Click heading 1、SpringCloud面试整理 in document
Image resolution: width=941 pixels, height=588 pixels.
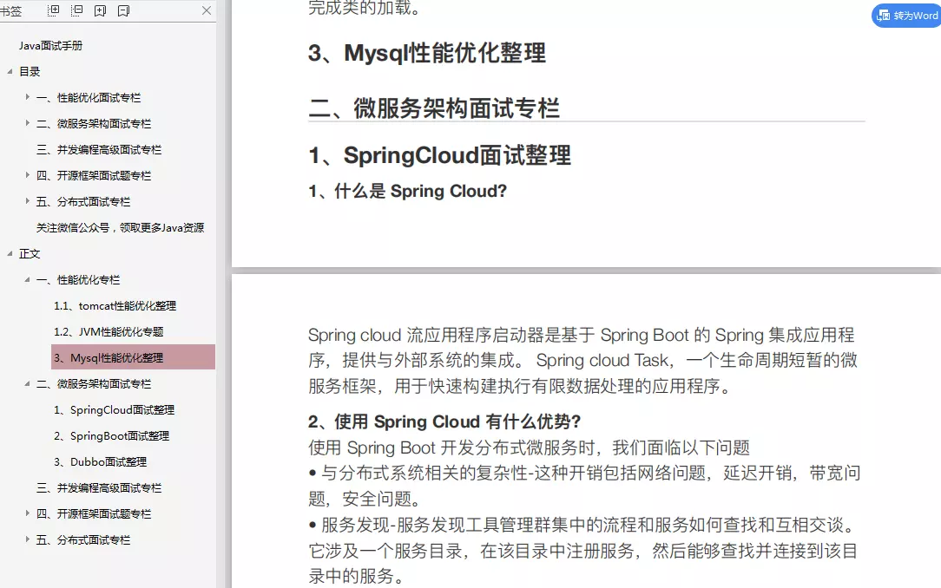(x=439, y=155)
